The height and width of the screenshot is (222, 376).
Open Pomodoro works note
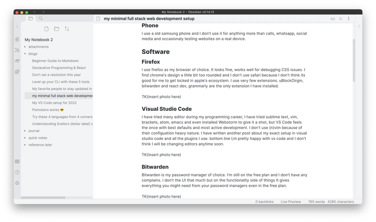point(48,110)
